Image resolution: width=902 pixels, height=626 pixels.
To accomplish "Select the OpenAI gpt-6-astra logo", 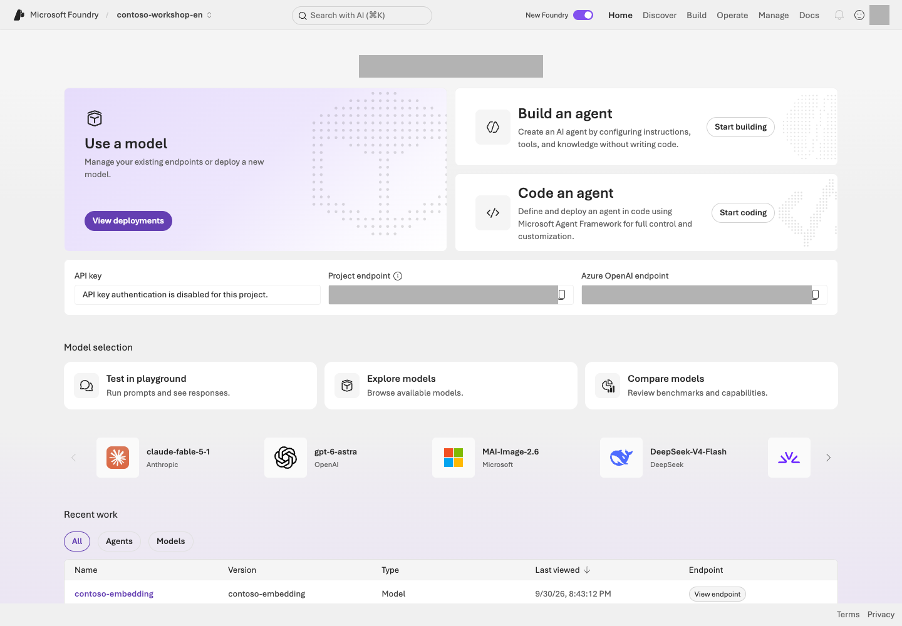I will (x=286, y=458).
